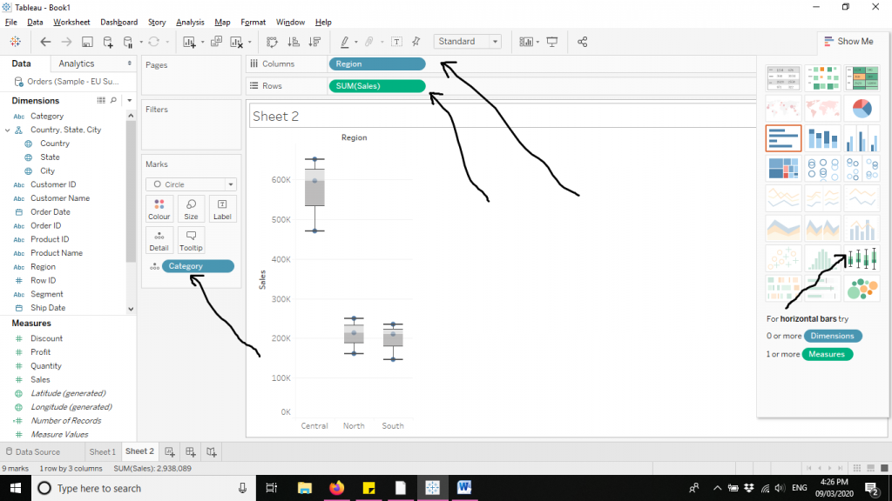The image size is (892, 501).
Task: Click the Fix Axes pin icon
Action: [x=416, y=42]
